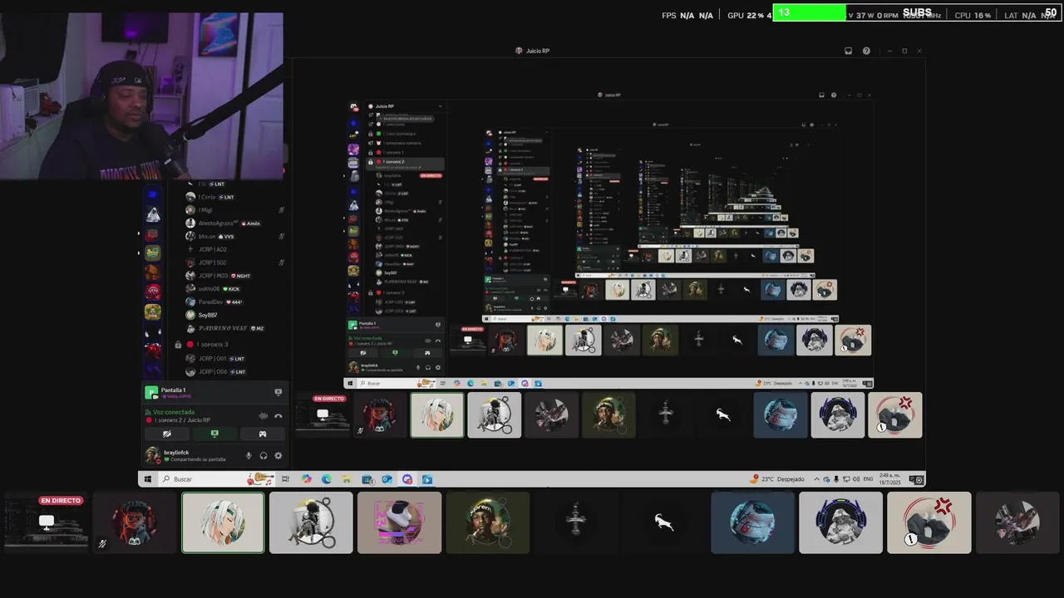
Task: Select the headphones figure tile in the bottommost row
Action: [x=840, y=522]
